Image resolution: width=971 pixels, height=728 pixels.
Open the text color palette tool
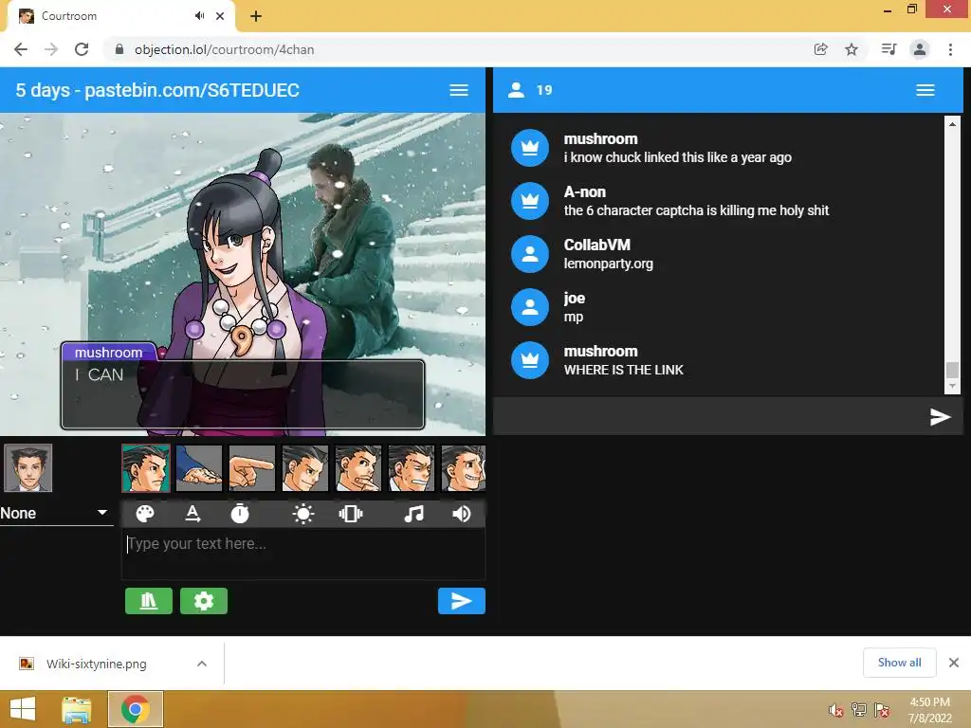tap(145, 514)
